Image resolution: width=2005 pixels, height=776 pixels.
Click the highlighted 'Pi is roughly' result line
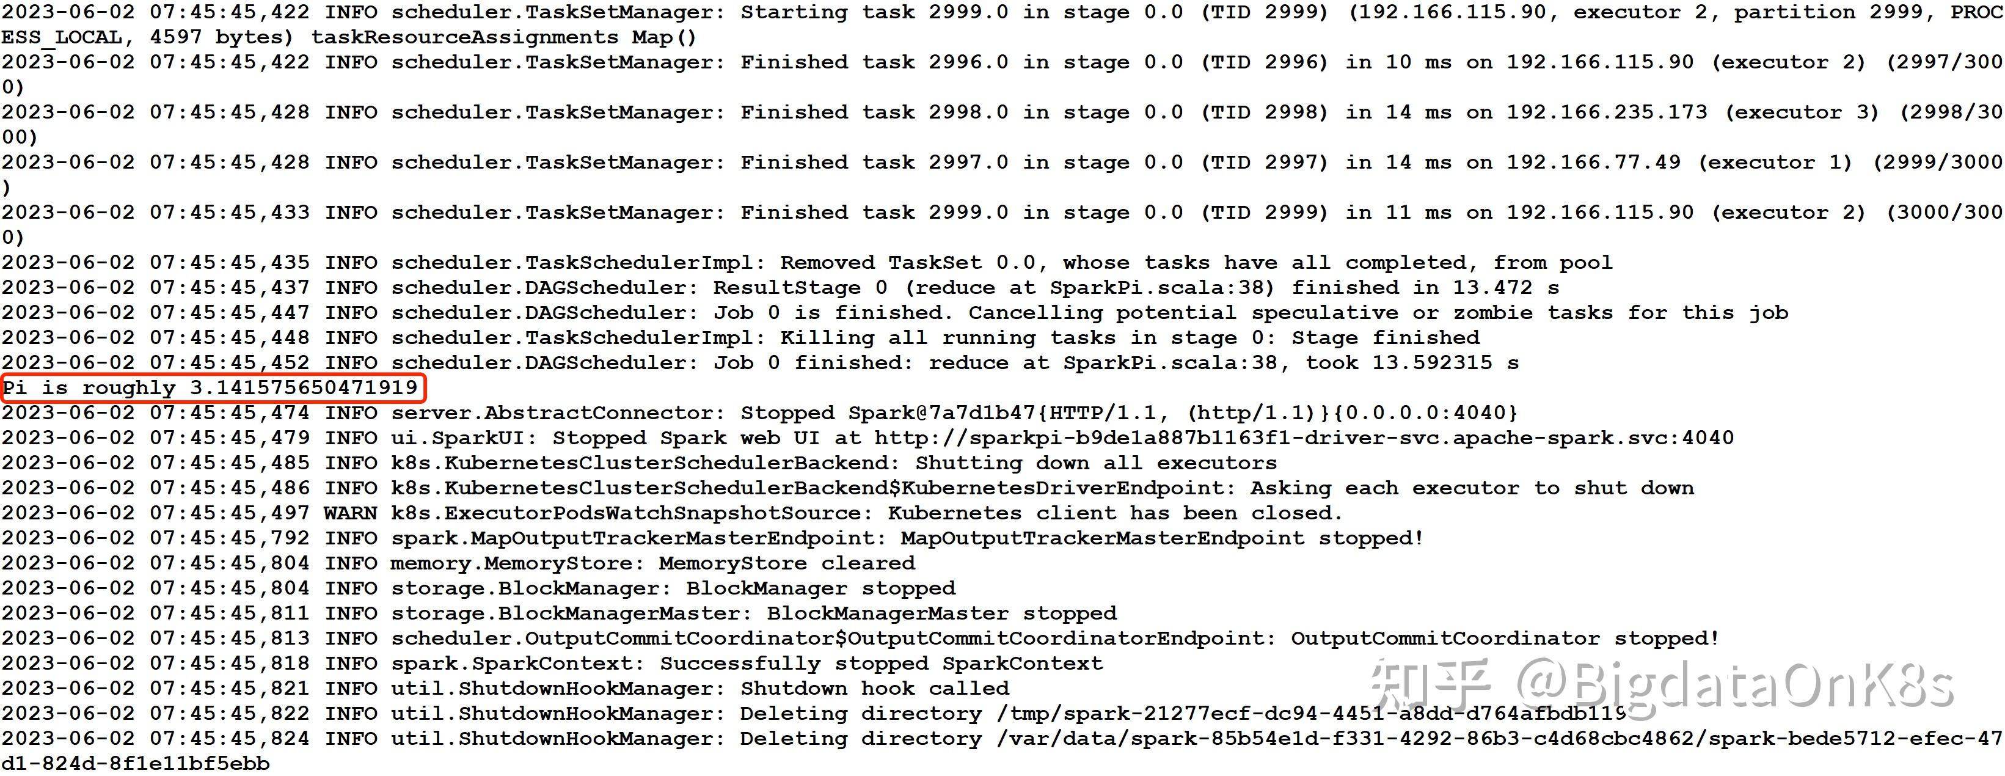point(210,387)
